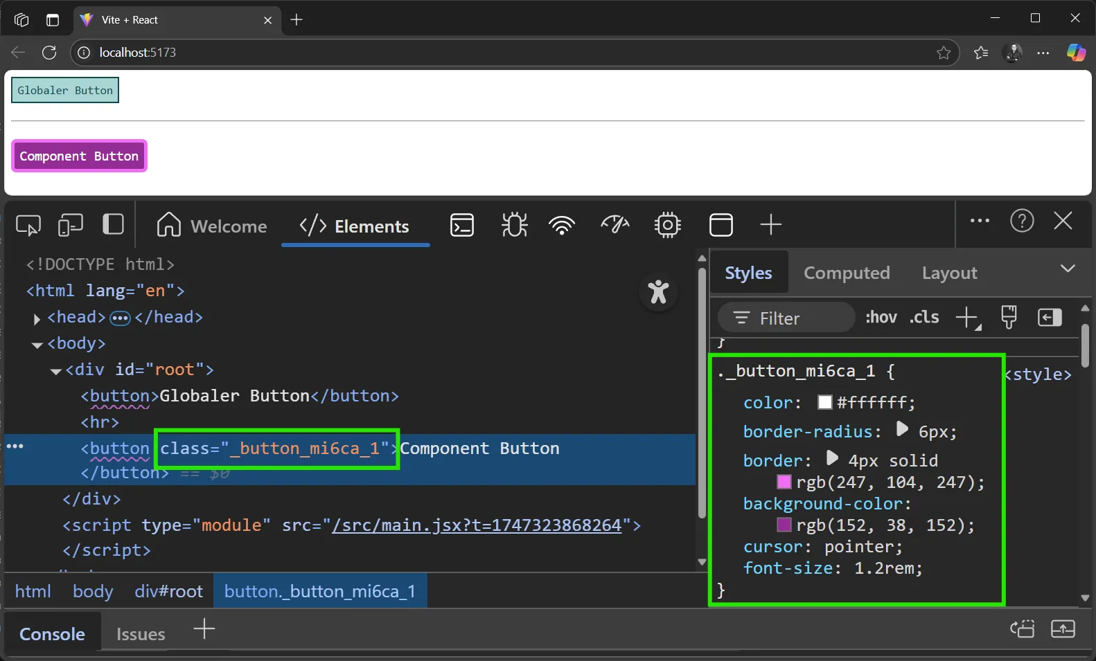This screenshot has width=1096, height=661.
Task: Open the main.jsx source link
Action: [477, 525]
